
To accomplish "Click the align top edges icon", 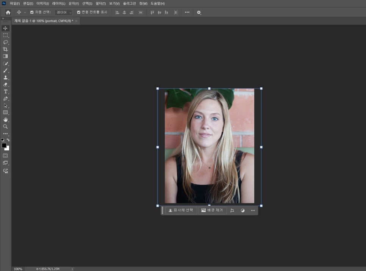I will (x=152, y=12).
